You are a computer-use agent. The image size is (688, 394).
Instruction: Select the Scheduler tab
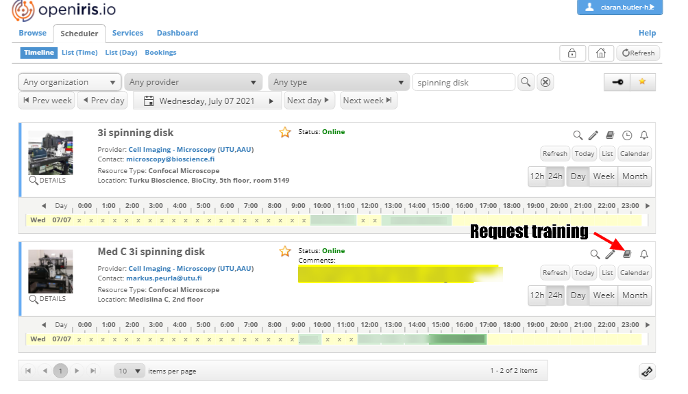(79, 34)
